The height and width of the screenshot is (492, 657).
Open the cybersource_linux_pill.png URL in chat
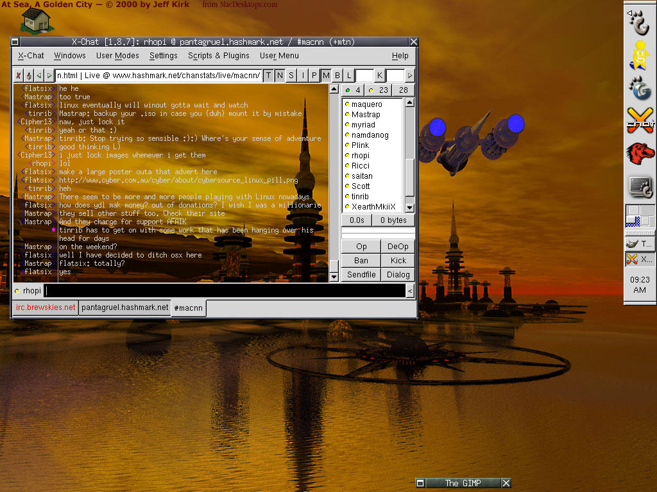[x=178, y=180]
